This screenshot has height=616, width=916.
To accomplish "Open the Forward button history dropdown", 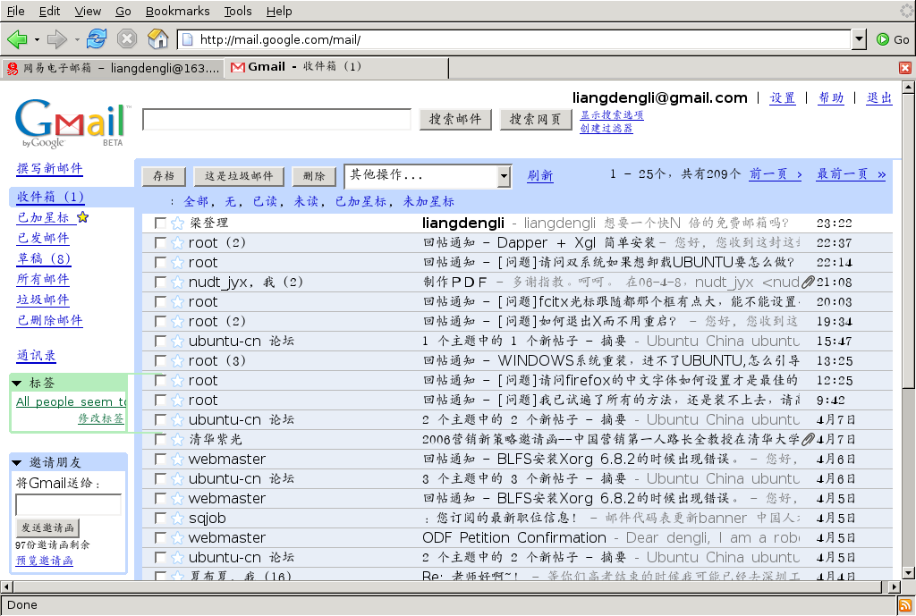I will coord(77,39).
